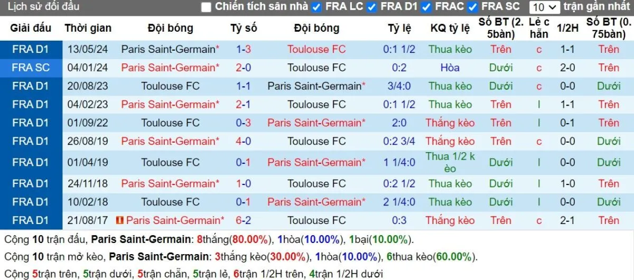The image size is (634, 280).
Task: Open the recent matches count dropdown
Action: click(x=545, y=7)
